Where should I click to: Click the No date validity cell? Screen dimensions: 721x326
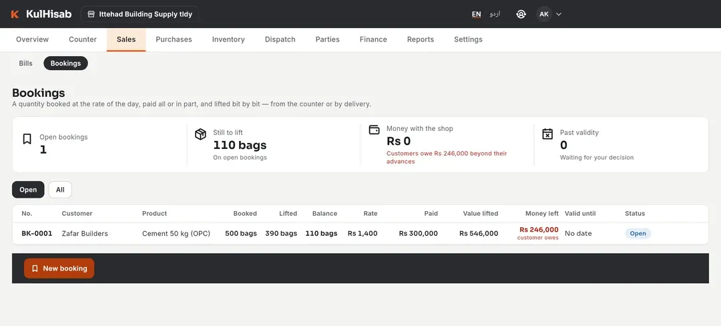pyautogui.click(x=578, y=234)
